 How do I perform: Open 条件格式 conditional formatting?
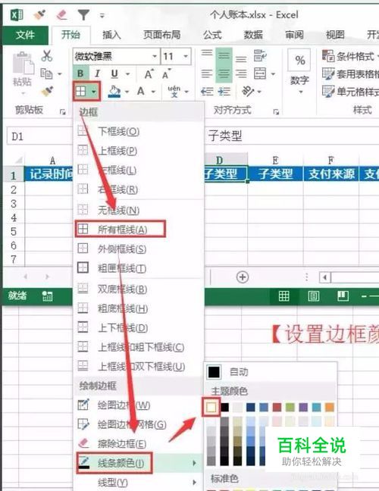coord(350,56)
